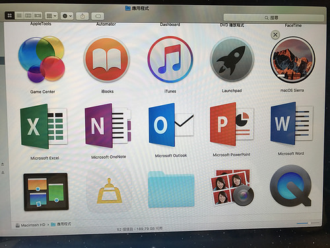Screen dimensions: 330x248
Task: Switch Finder to list view
Action: [x=19, y=15]
